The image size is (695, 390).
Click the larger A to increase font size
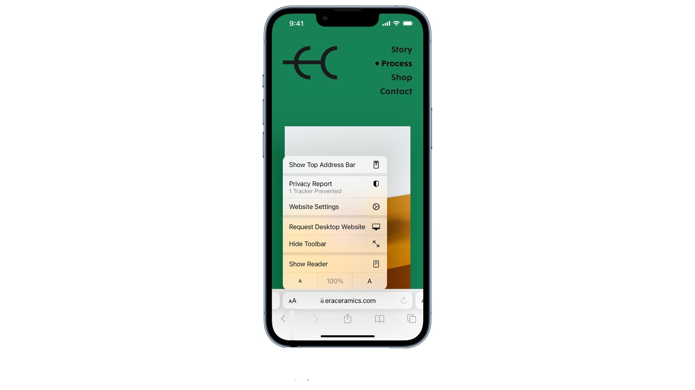click(x=369, y=280)
